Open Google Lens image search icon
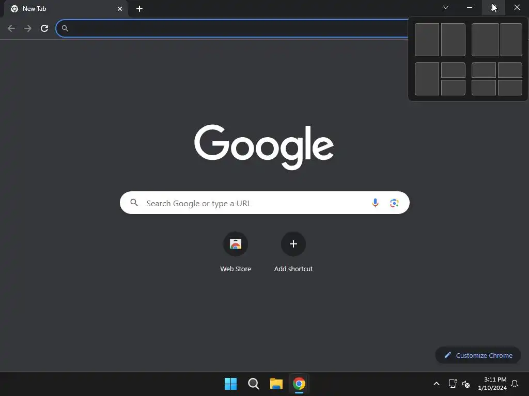 click(394, 203)
